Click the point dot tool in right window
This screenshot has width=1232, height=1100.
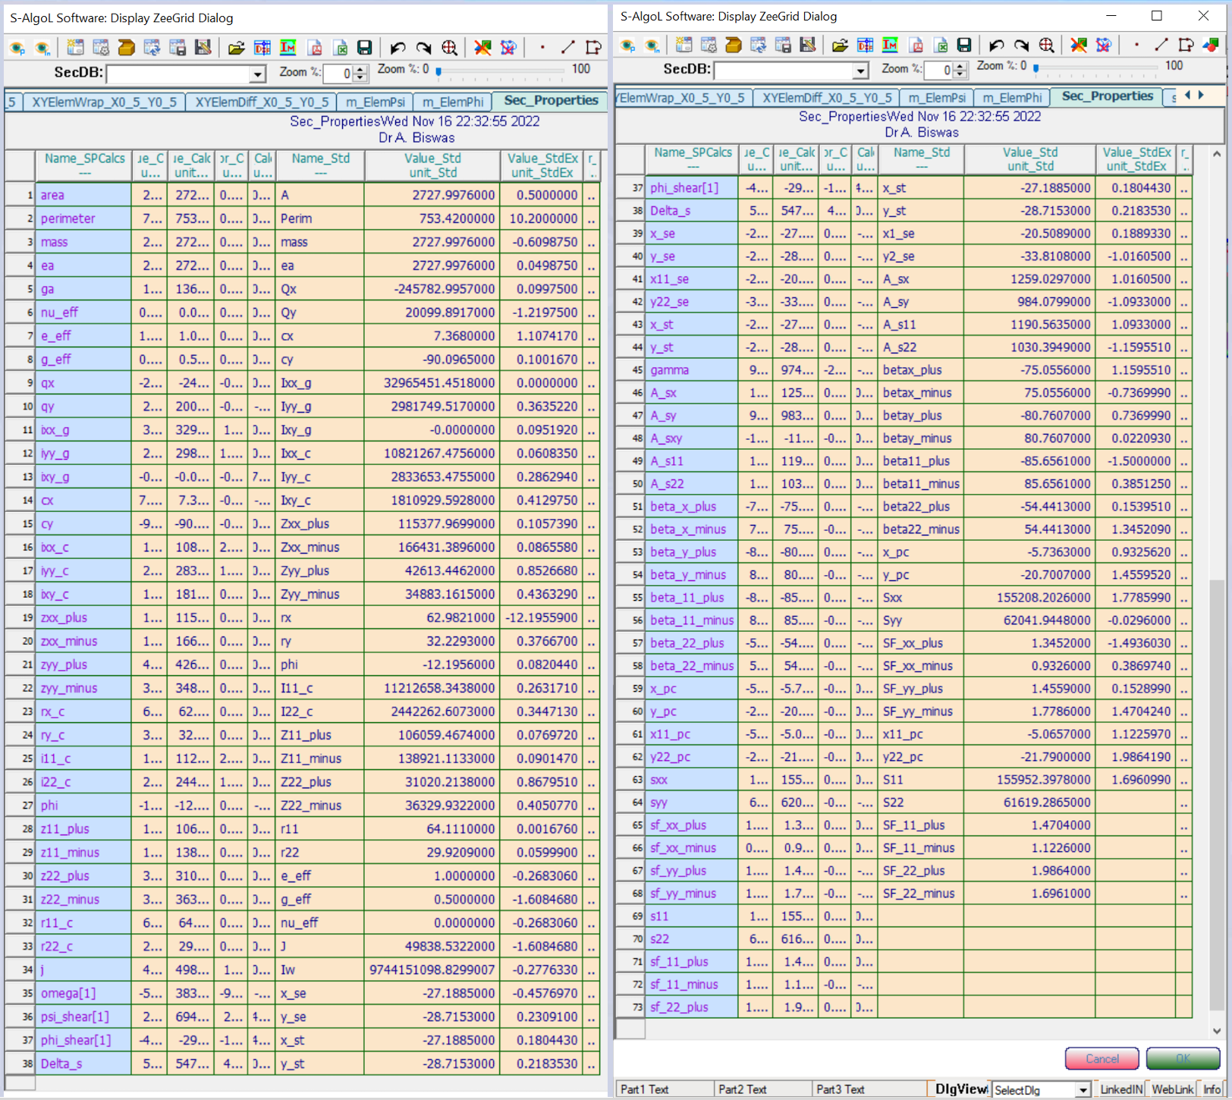pyautogui.click(x=1136, y=45)
